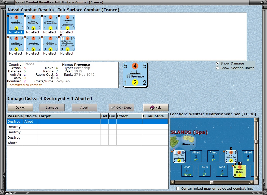Image resolution: width=267 pixels, height=195 pixels.
Task: Select the CL Marseillaise ship counter
Action: pos(50,23)
